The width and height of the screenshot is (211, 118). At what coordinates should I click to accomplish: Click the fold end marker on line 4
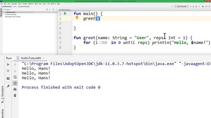point(72,28)
